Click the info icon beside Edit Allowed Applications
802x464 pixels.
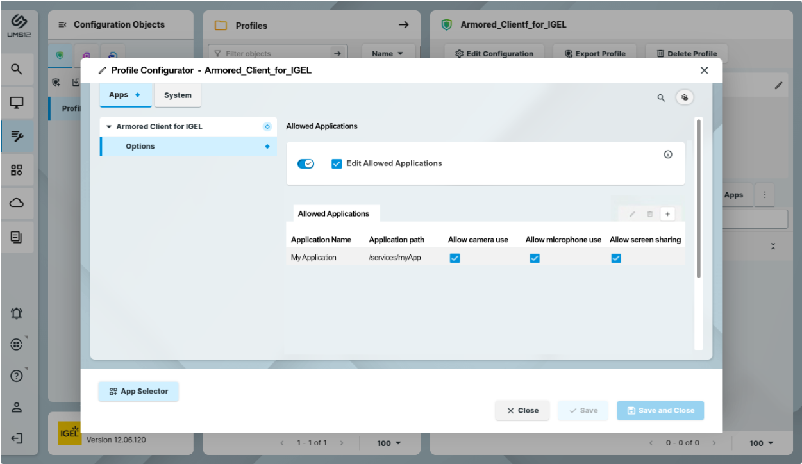[x=668, y=154]
